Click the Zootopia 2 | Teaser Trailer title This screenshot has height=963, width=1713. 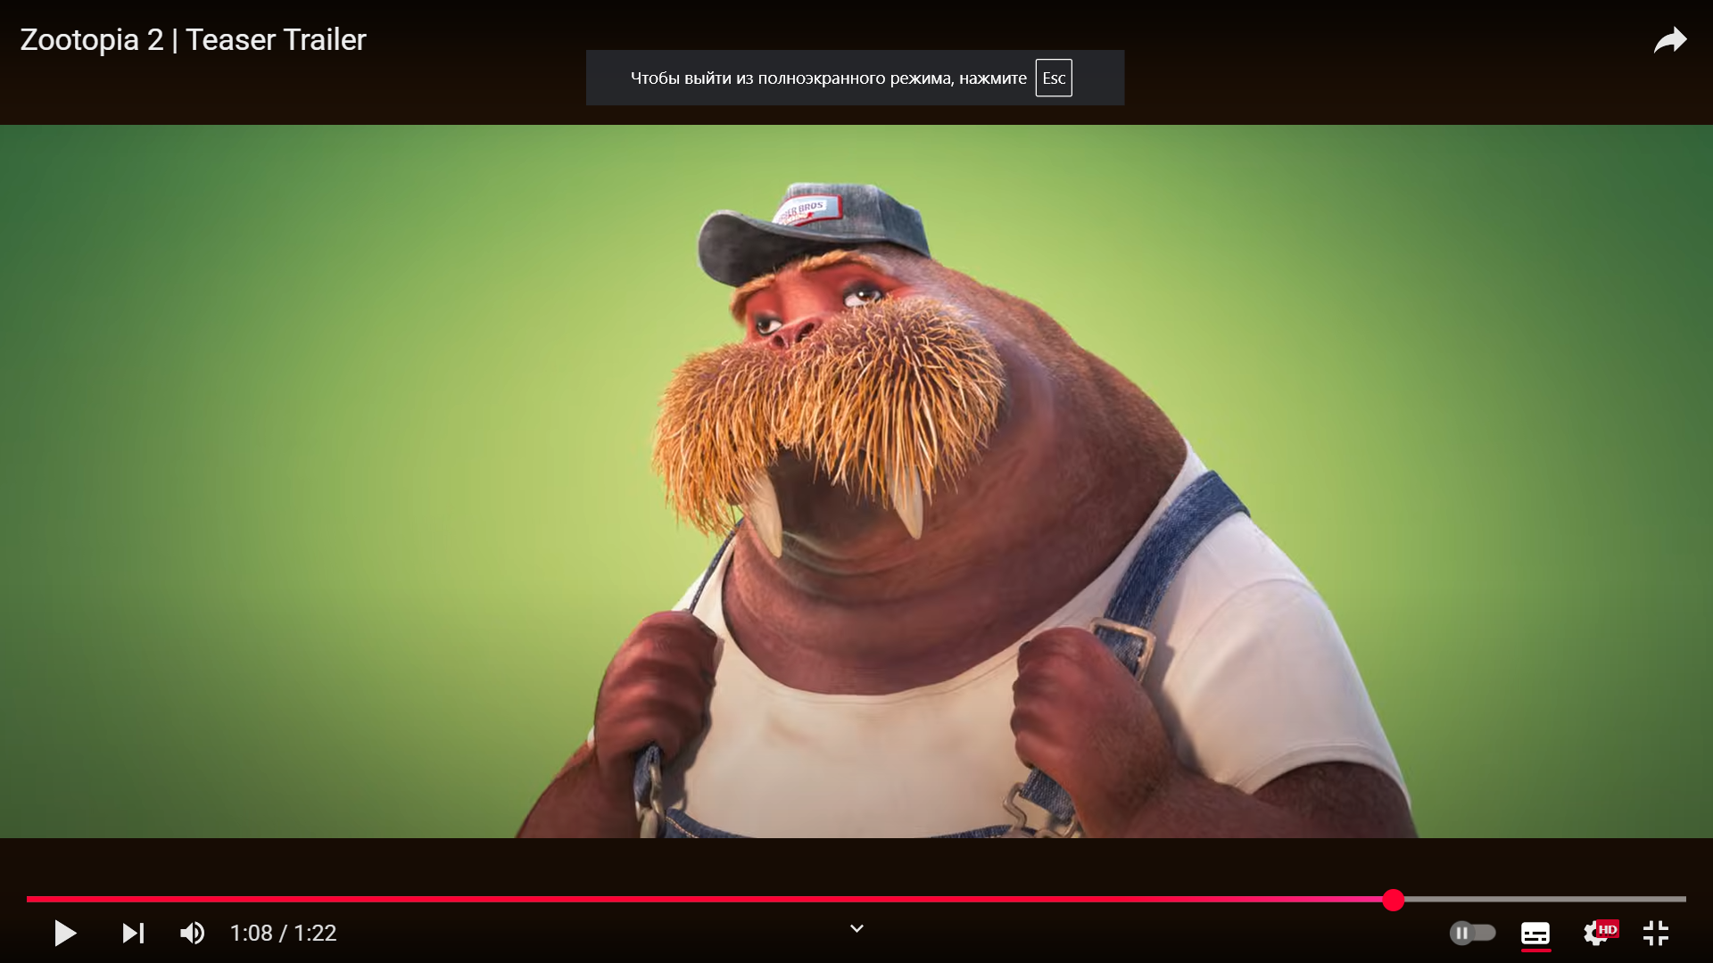pyautogui.click(x=193, y=40)
